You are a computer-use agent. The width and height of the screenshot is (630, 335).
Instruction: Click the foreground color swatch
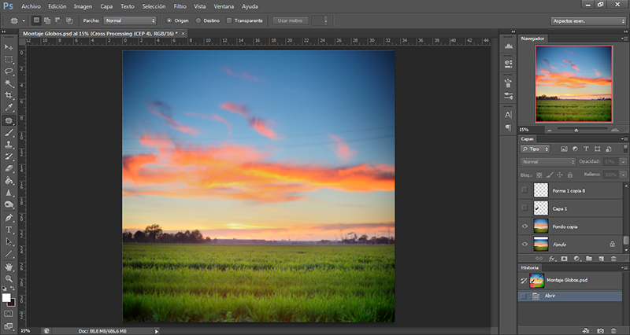click(x=6, y=298)
